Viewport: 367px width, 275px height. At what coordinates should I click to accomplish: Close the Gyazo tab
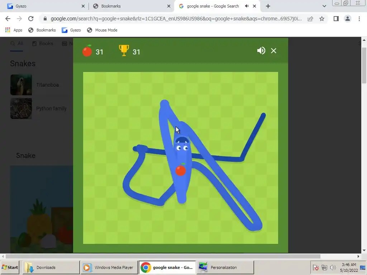coord(83,6)
